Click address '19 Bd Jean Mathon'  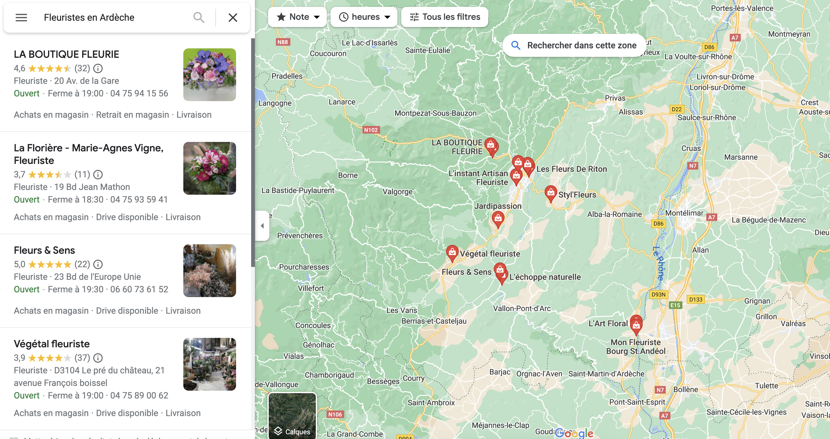(x=92, y=187)
